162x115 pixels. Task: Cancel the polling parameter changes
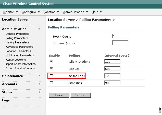click(x=81, y=95)
